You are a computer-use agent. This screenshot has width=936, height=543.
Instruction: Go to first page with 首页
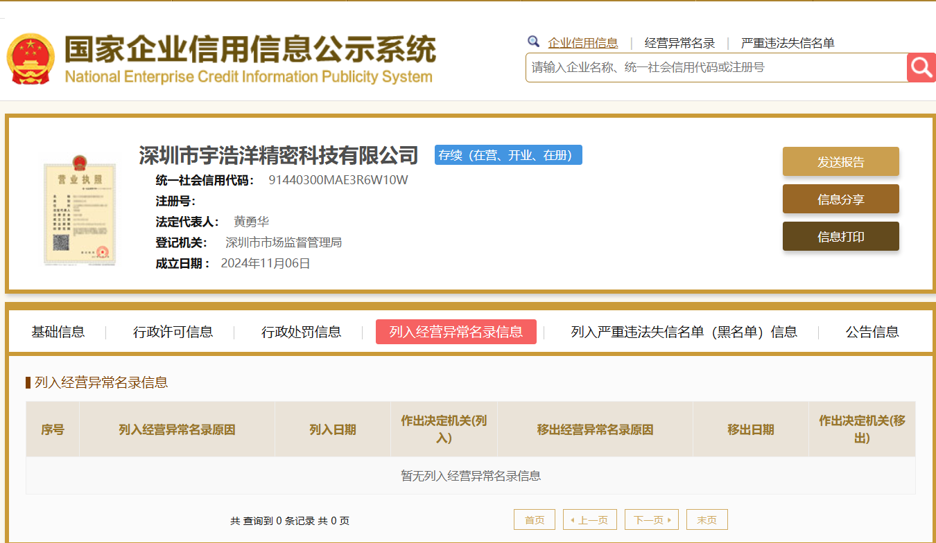(535, 520)
